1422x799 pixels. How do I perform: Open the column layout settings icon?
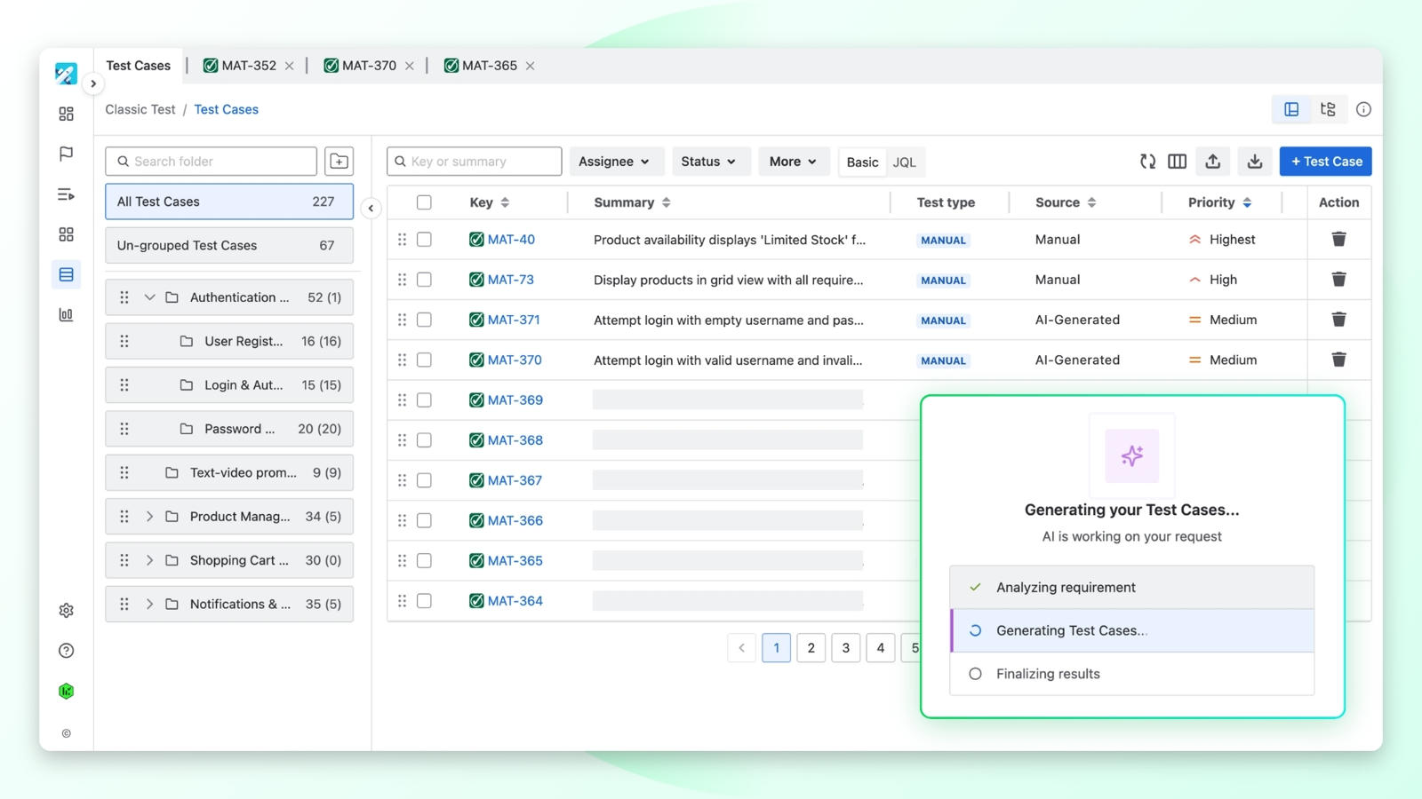1177,162
